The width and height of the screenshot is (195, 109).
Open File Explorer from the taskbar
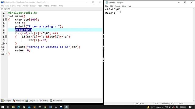coord(13,107)
